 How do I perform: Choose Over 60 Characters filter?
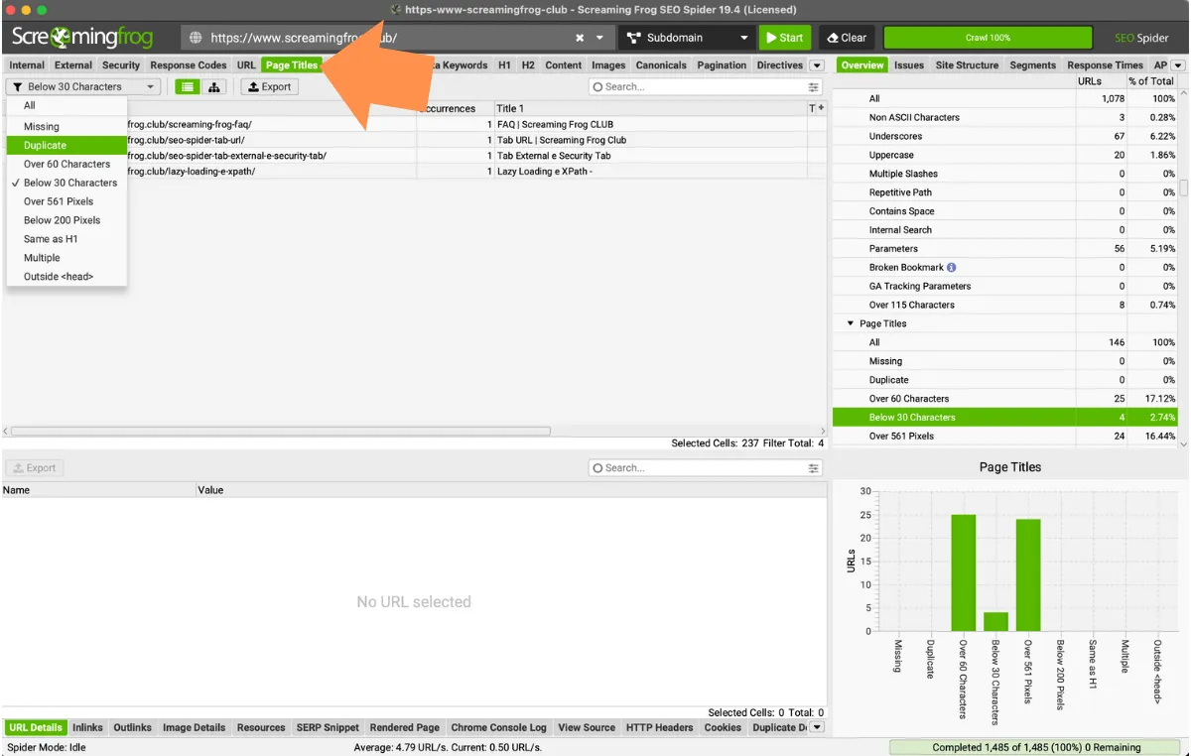click(66, 165)
